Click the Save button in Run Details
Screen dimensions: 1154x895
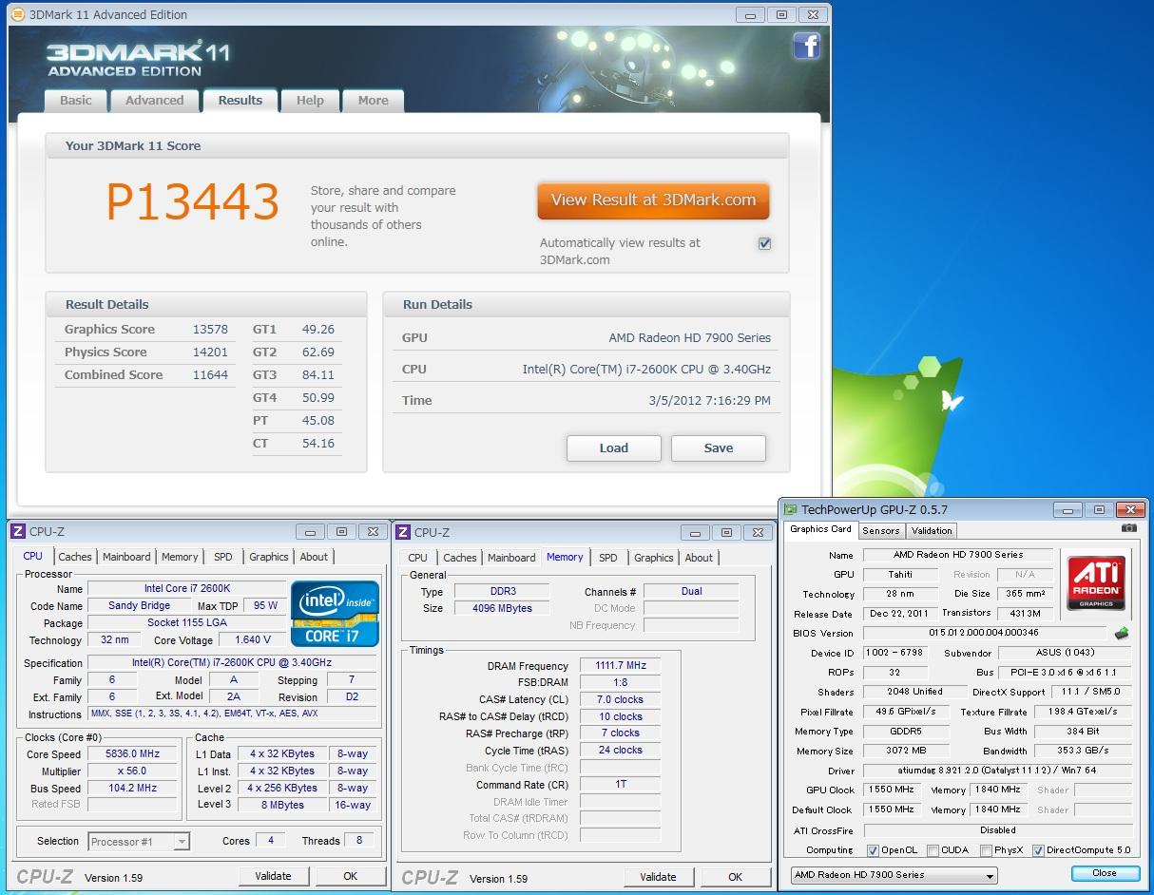coord(719,448)
